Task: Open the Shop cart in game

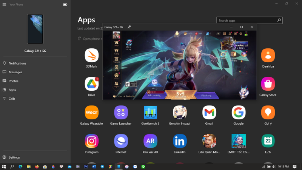Action: click(116, 43)
